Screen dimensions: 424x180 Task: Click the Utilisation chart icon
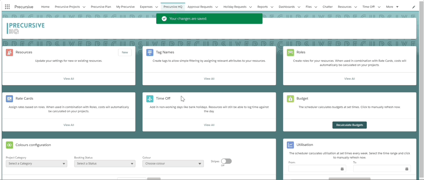click(290, 145)
